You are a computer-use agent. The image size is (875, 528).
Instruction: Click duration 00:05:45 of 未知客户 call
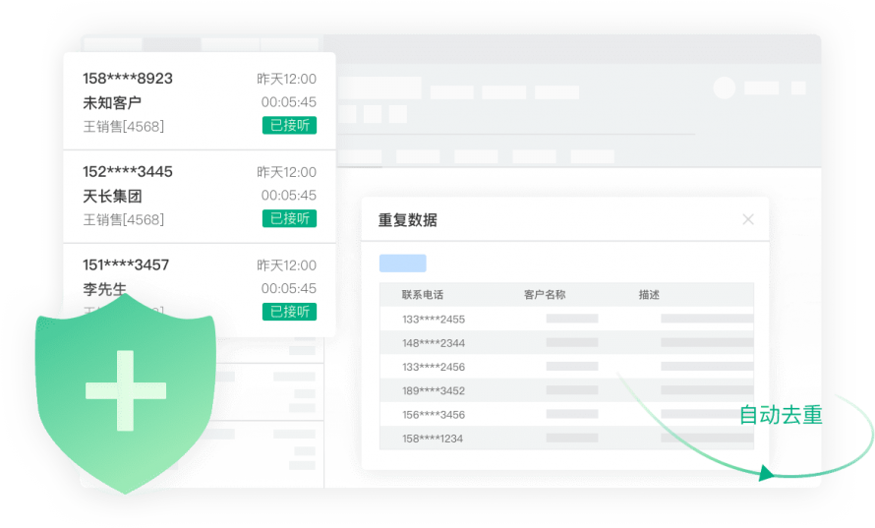pyautogui.click(x=288, y=102)
